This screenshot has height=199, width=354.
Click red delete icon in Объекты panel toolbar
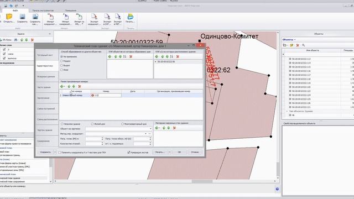(x=298, y=45)
